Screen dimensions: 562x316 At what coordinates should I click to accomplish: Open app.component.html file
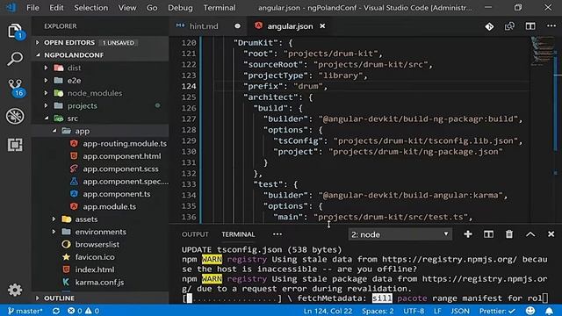121,156
